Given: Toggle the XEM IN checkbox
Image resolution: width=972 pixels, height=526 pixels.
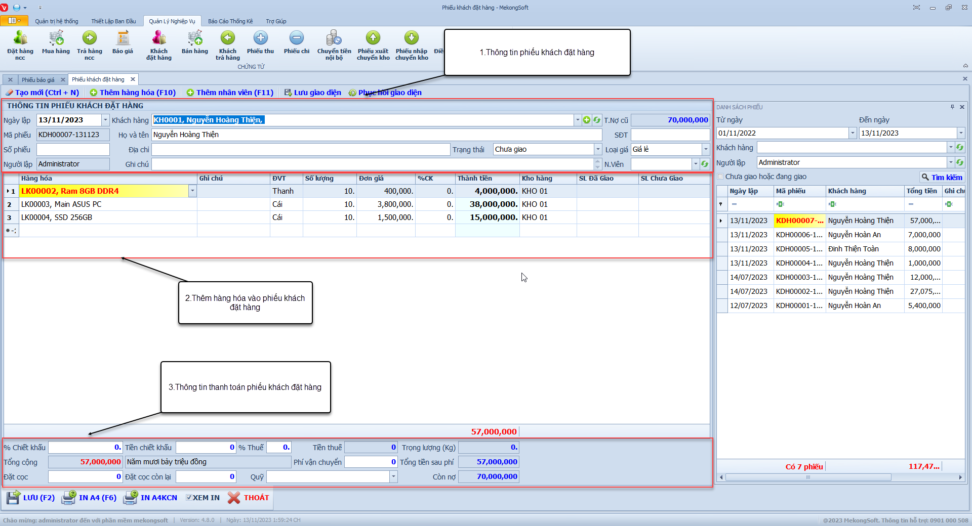Looking at the screenshot, I should pyautogui.click(x=189, y=498).
